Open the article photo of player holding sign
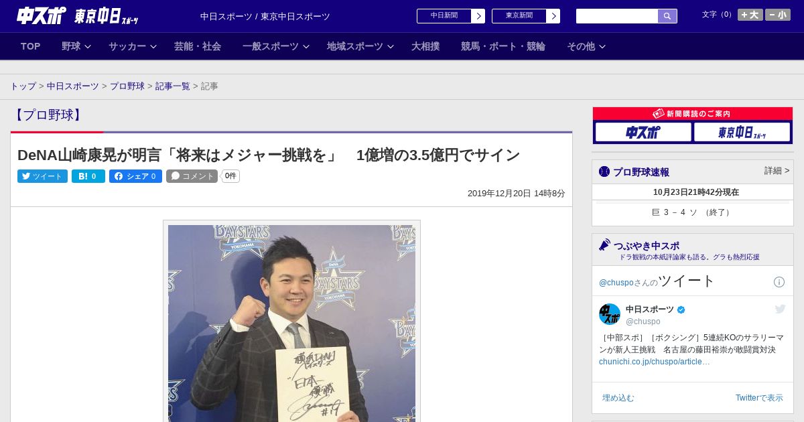The image size is (804, 422). point(291,323)
